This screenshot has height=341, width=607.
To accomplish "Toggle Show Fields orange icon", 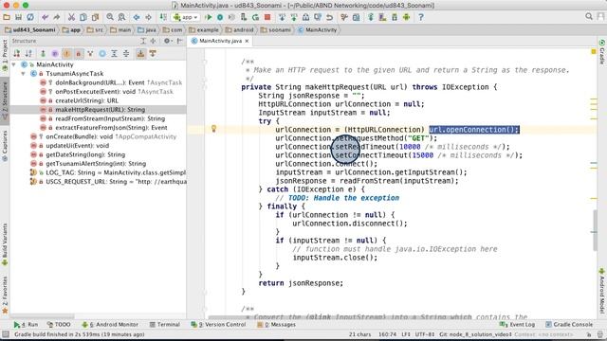I will coord(66,54).
